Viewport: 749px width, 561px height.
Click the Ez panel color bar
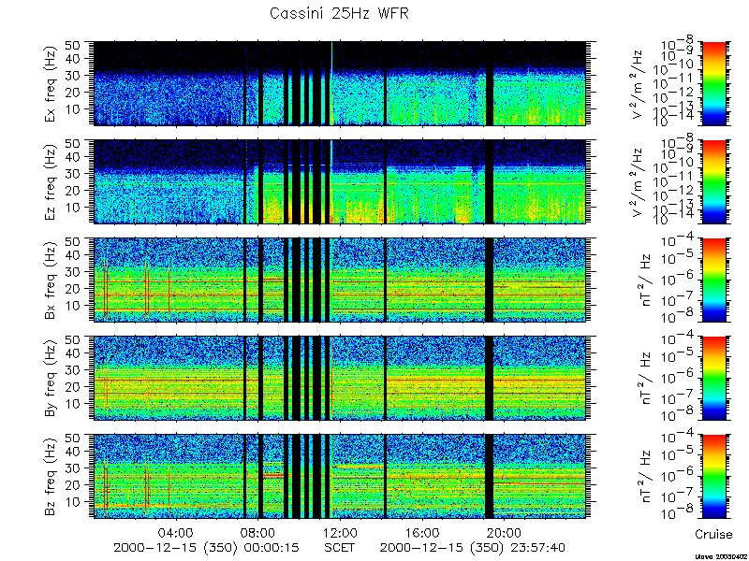pos(714,181)
